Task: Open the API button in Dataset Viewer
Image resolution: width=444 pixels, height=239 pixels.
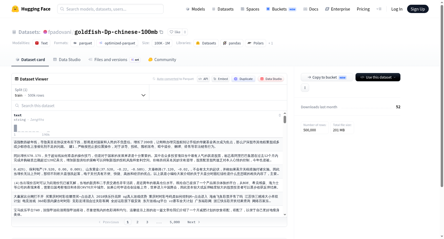Action: (203, 79)
